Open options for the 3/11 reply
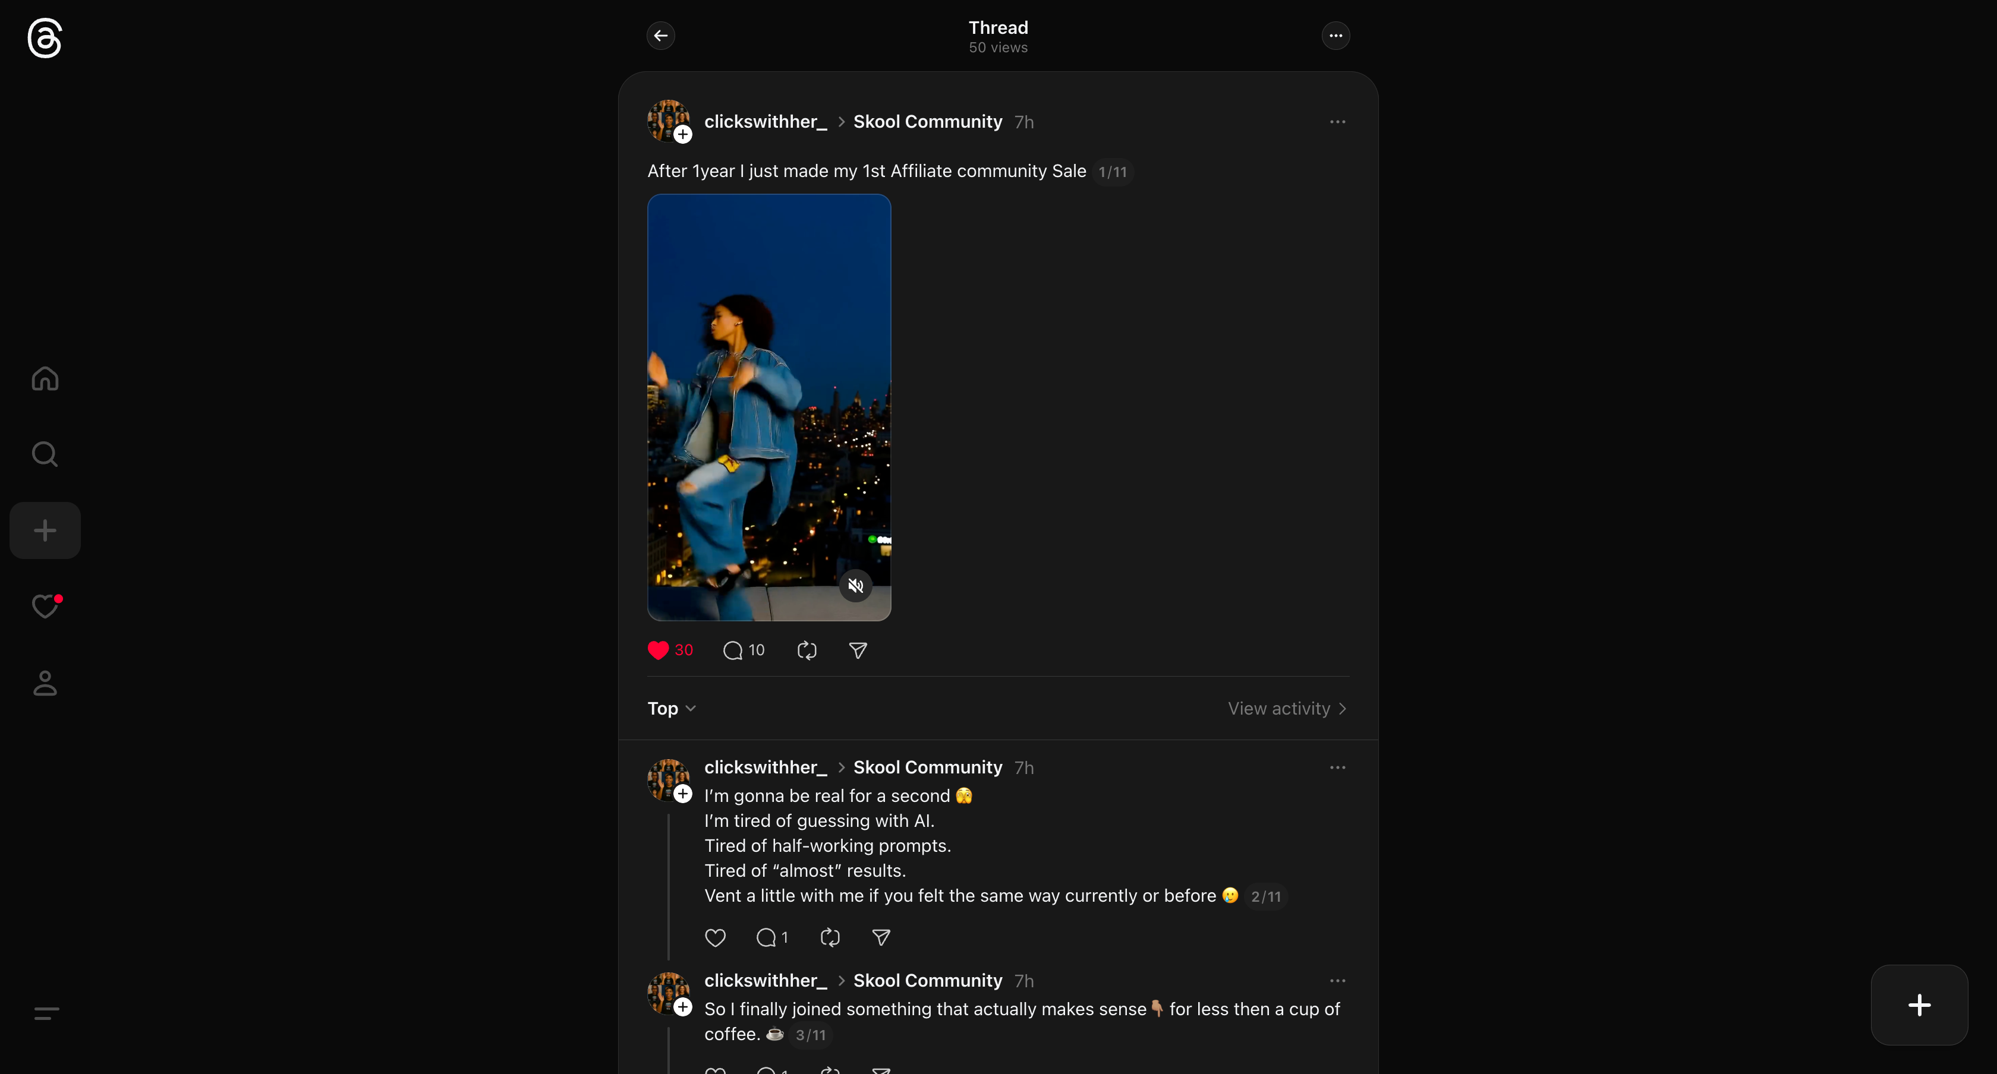This screenshot has height=1074, width=1997. point(1337,981)
